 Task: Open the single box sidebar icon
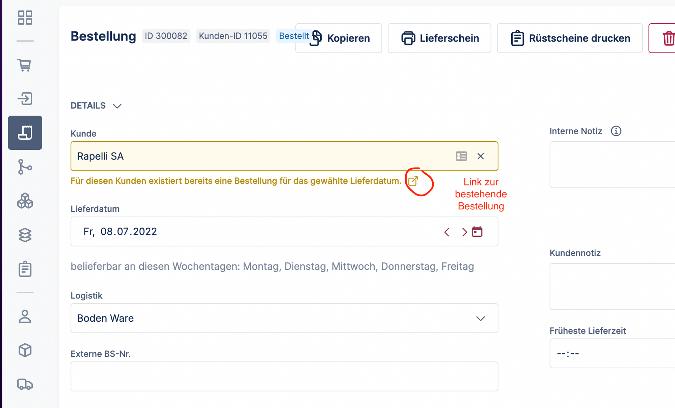[x=25, y=350]
